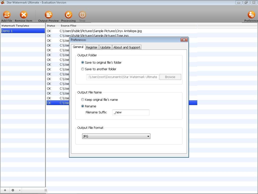Click the highlighted blue row in the source files list
258x194 pixels.
[x=122, y=103]
